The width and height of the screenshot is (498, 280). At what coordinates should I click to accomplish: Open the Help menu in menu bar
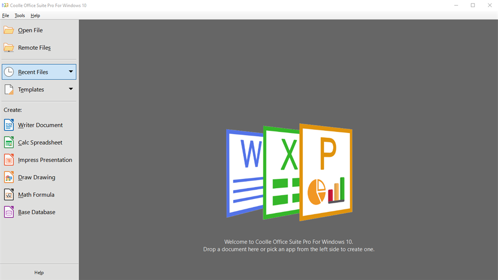click(x=35, y=15)
